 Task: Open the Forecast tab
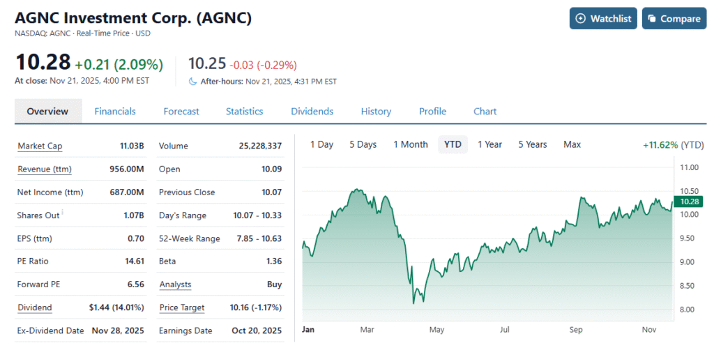[181, 112]
